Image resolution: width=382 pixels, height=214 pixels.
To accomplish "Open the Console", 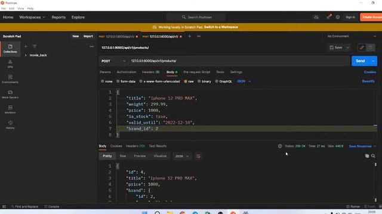I will click(52, 206).
